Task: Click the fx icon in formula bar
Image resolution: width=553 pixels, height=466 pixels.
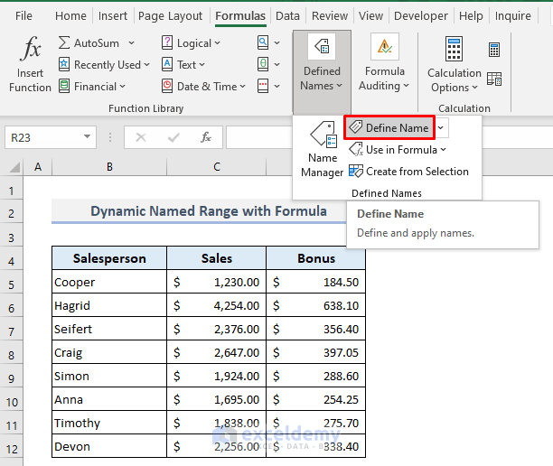Action: tap(206, 137)
